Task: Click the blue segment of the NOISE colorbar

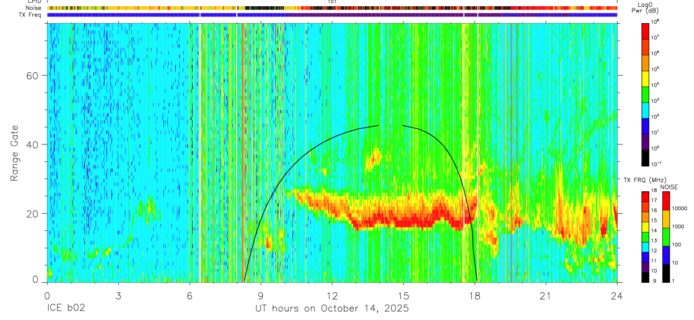Action: point(667,255)
